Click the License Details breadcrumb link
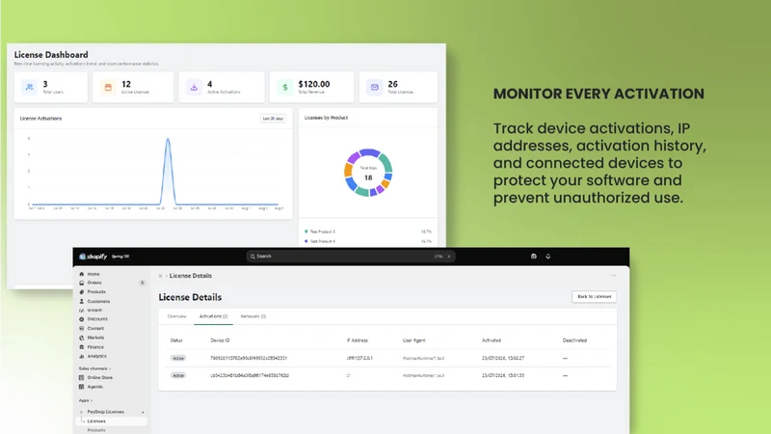This screenshot has height=434, width=771. click(x=191, y=276)
